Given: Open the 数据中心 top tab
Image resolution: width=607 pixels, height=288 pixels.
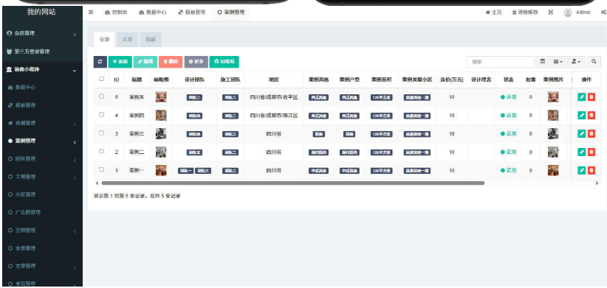Looking at the screenshot, I should 153,13.
